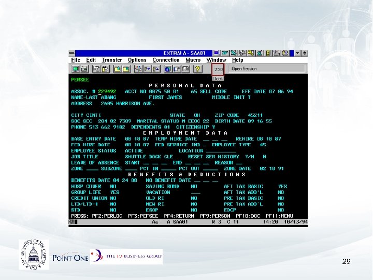Viewport: 373px width, 280px height.
Task: Click the green W icon in title bar
Action: [x=225, y=53]
